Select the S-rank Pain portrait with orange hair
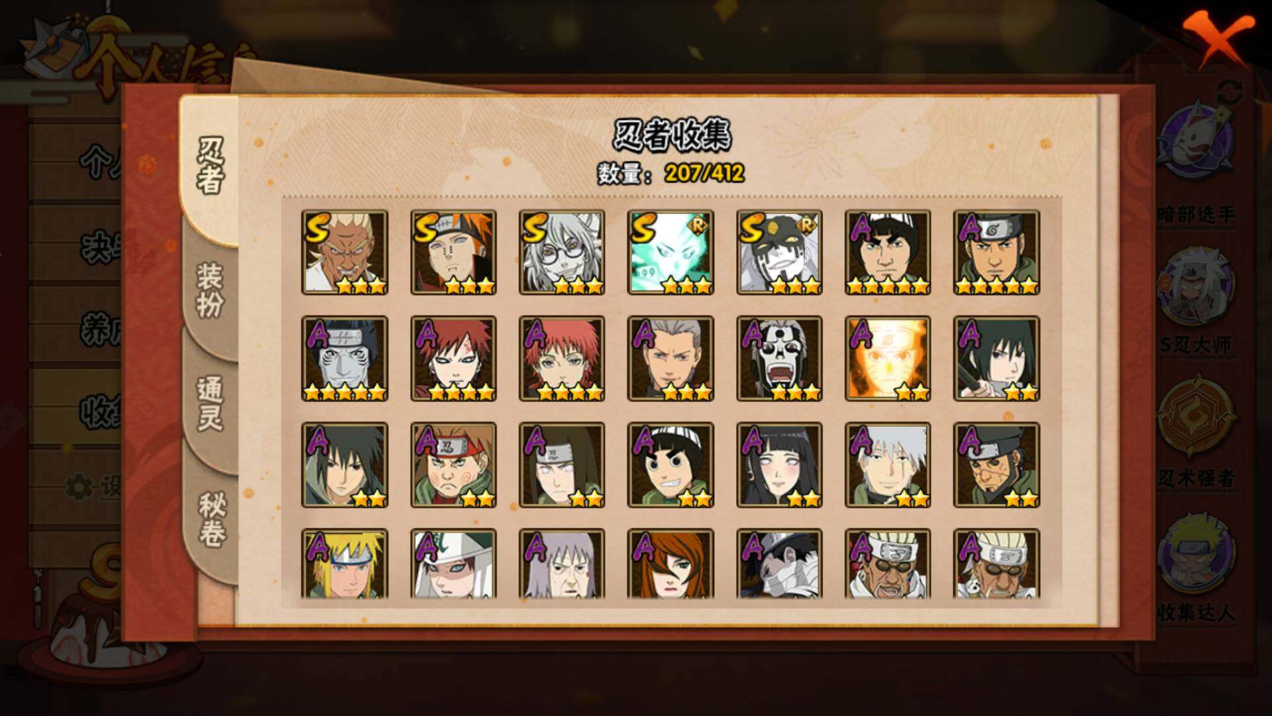Screen dimensions: 1272x716 (x=453, y=253)
